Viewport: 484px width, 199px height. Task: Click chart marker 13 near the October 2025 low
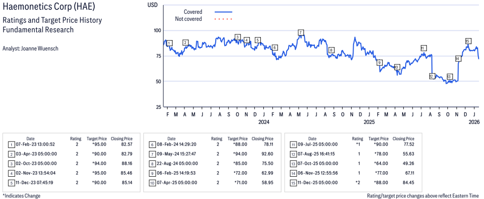pyautogui.click(x=449, y=77)
